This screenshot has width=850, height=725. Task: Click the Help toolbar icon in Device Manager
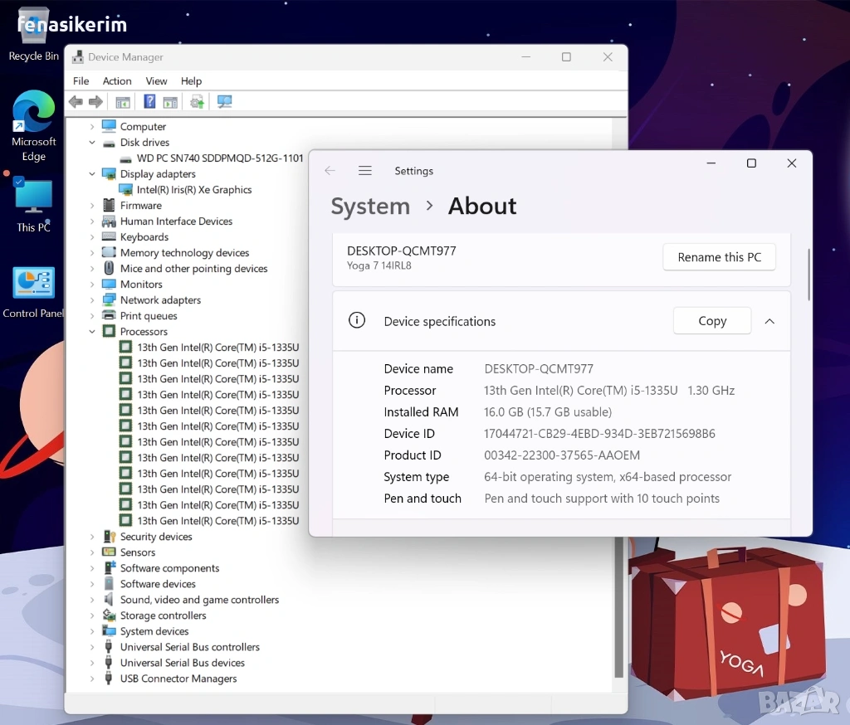149,102
